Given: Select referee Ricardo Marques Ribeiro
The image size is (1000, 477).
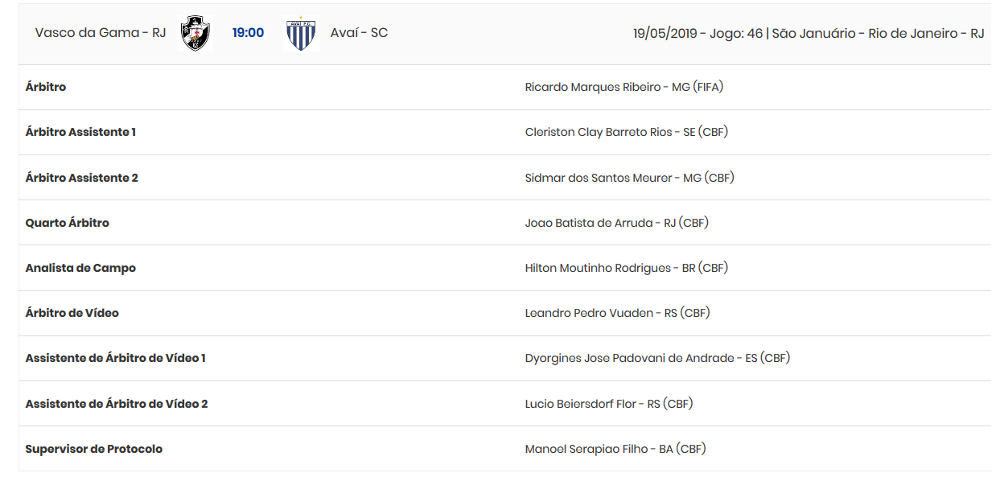Looking at the screenshot, I should click(x=623, y=87).
